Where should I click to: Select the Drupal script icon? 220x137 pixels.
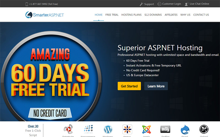(185, 129)
